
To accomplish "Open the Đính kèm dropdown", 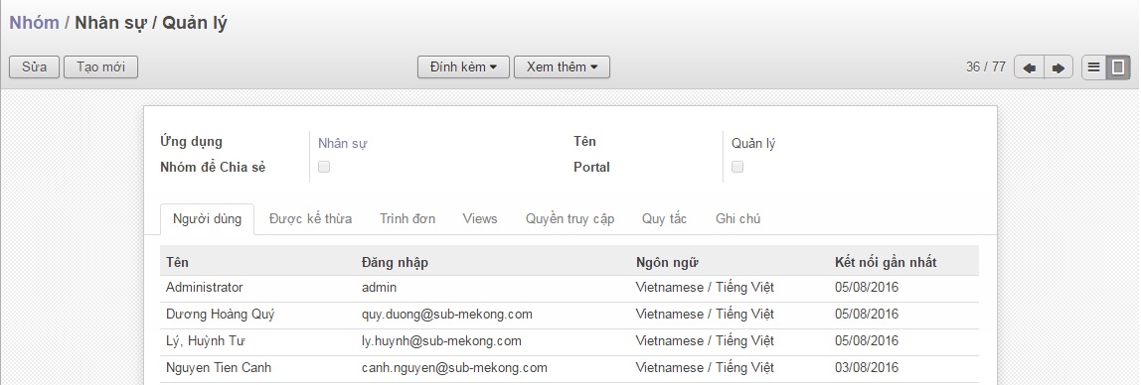I will click(463, 66).
